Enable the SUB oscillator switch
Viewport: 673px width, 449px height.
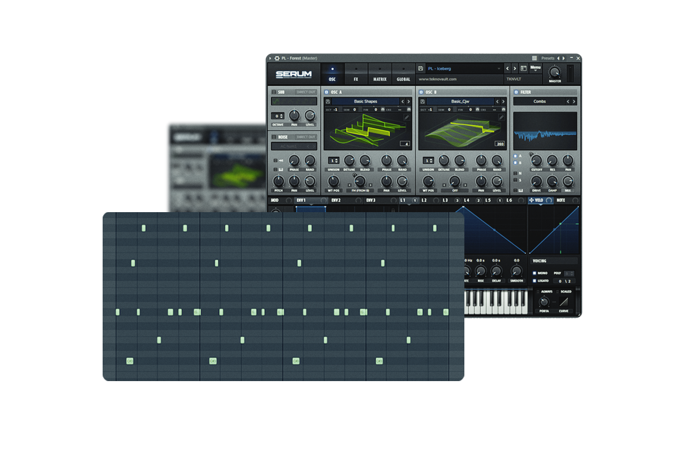click(x=274, y=92)
